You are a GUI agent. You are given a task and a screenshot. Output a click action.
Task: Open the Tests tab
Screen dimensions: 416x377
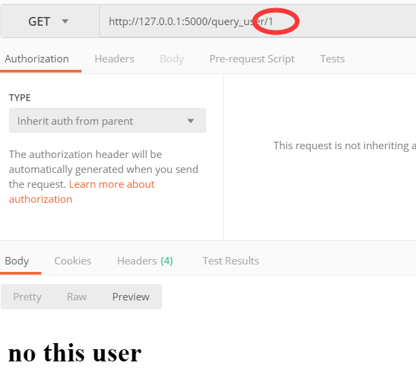(333, 59)
